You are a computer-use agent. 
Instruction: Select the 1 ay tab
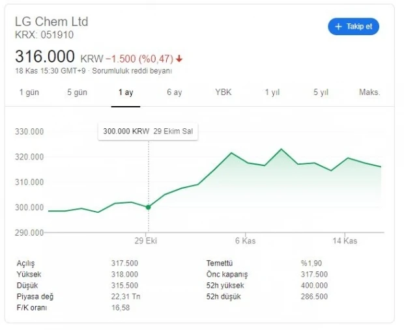tap(126, 92)
